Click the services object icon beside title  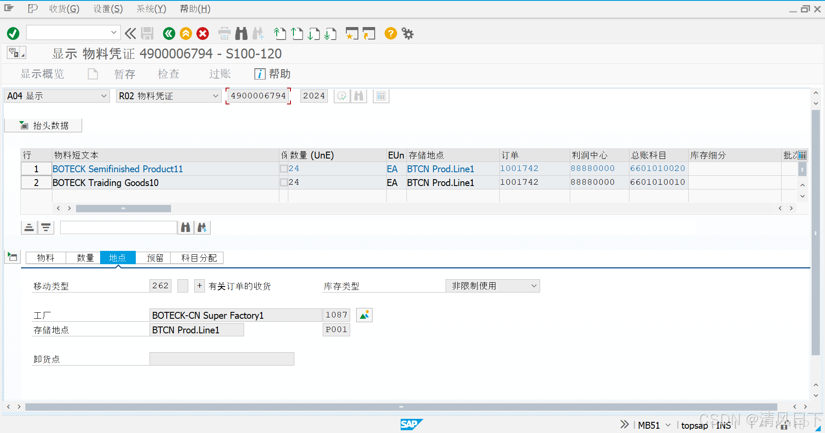(16, 52)
